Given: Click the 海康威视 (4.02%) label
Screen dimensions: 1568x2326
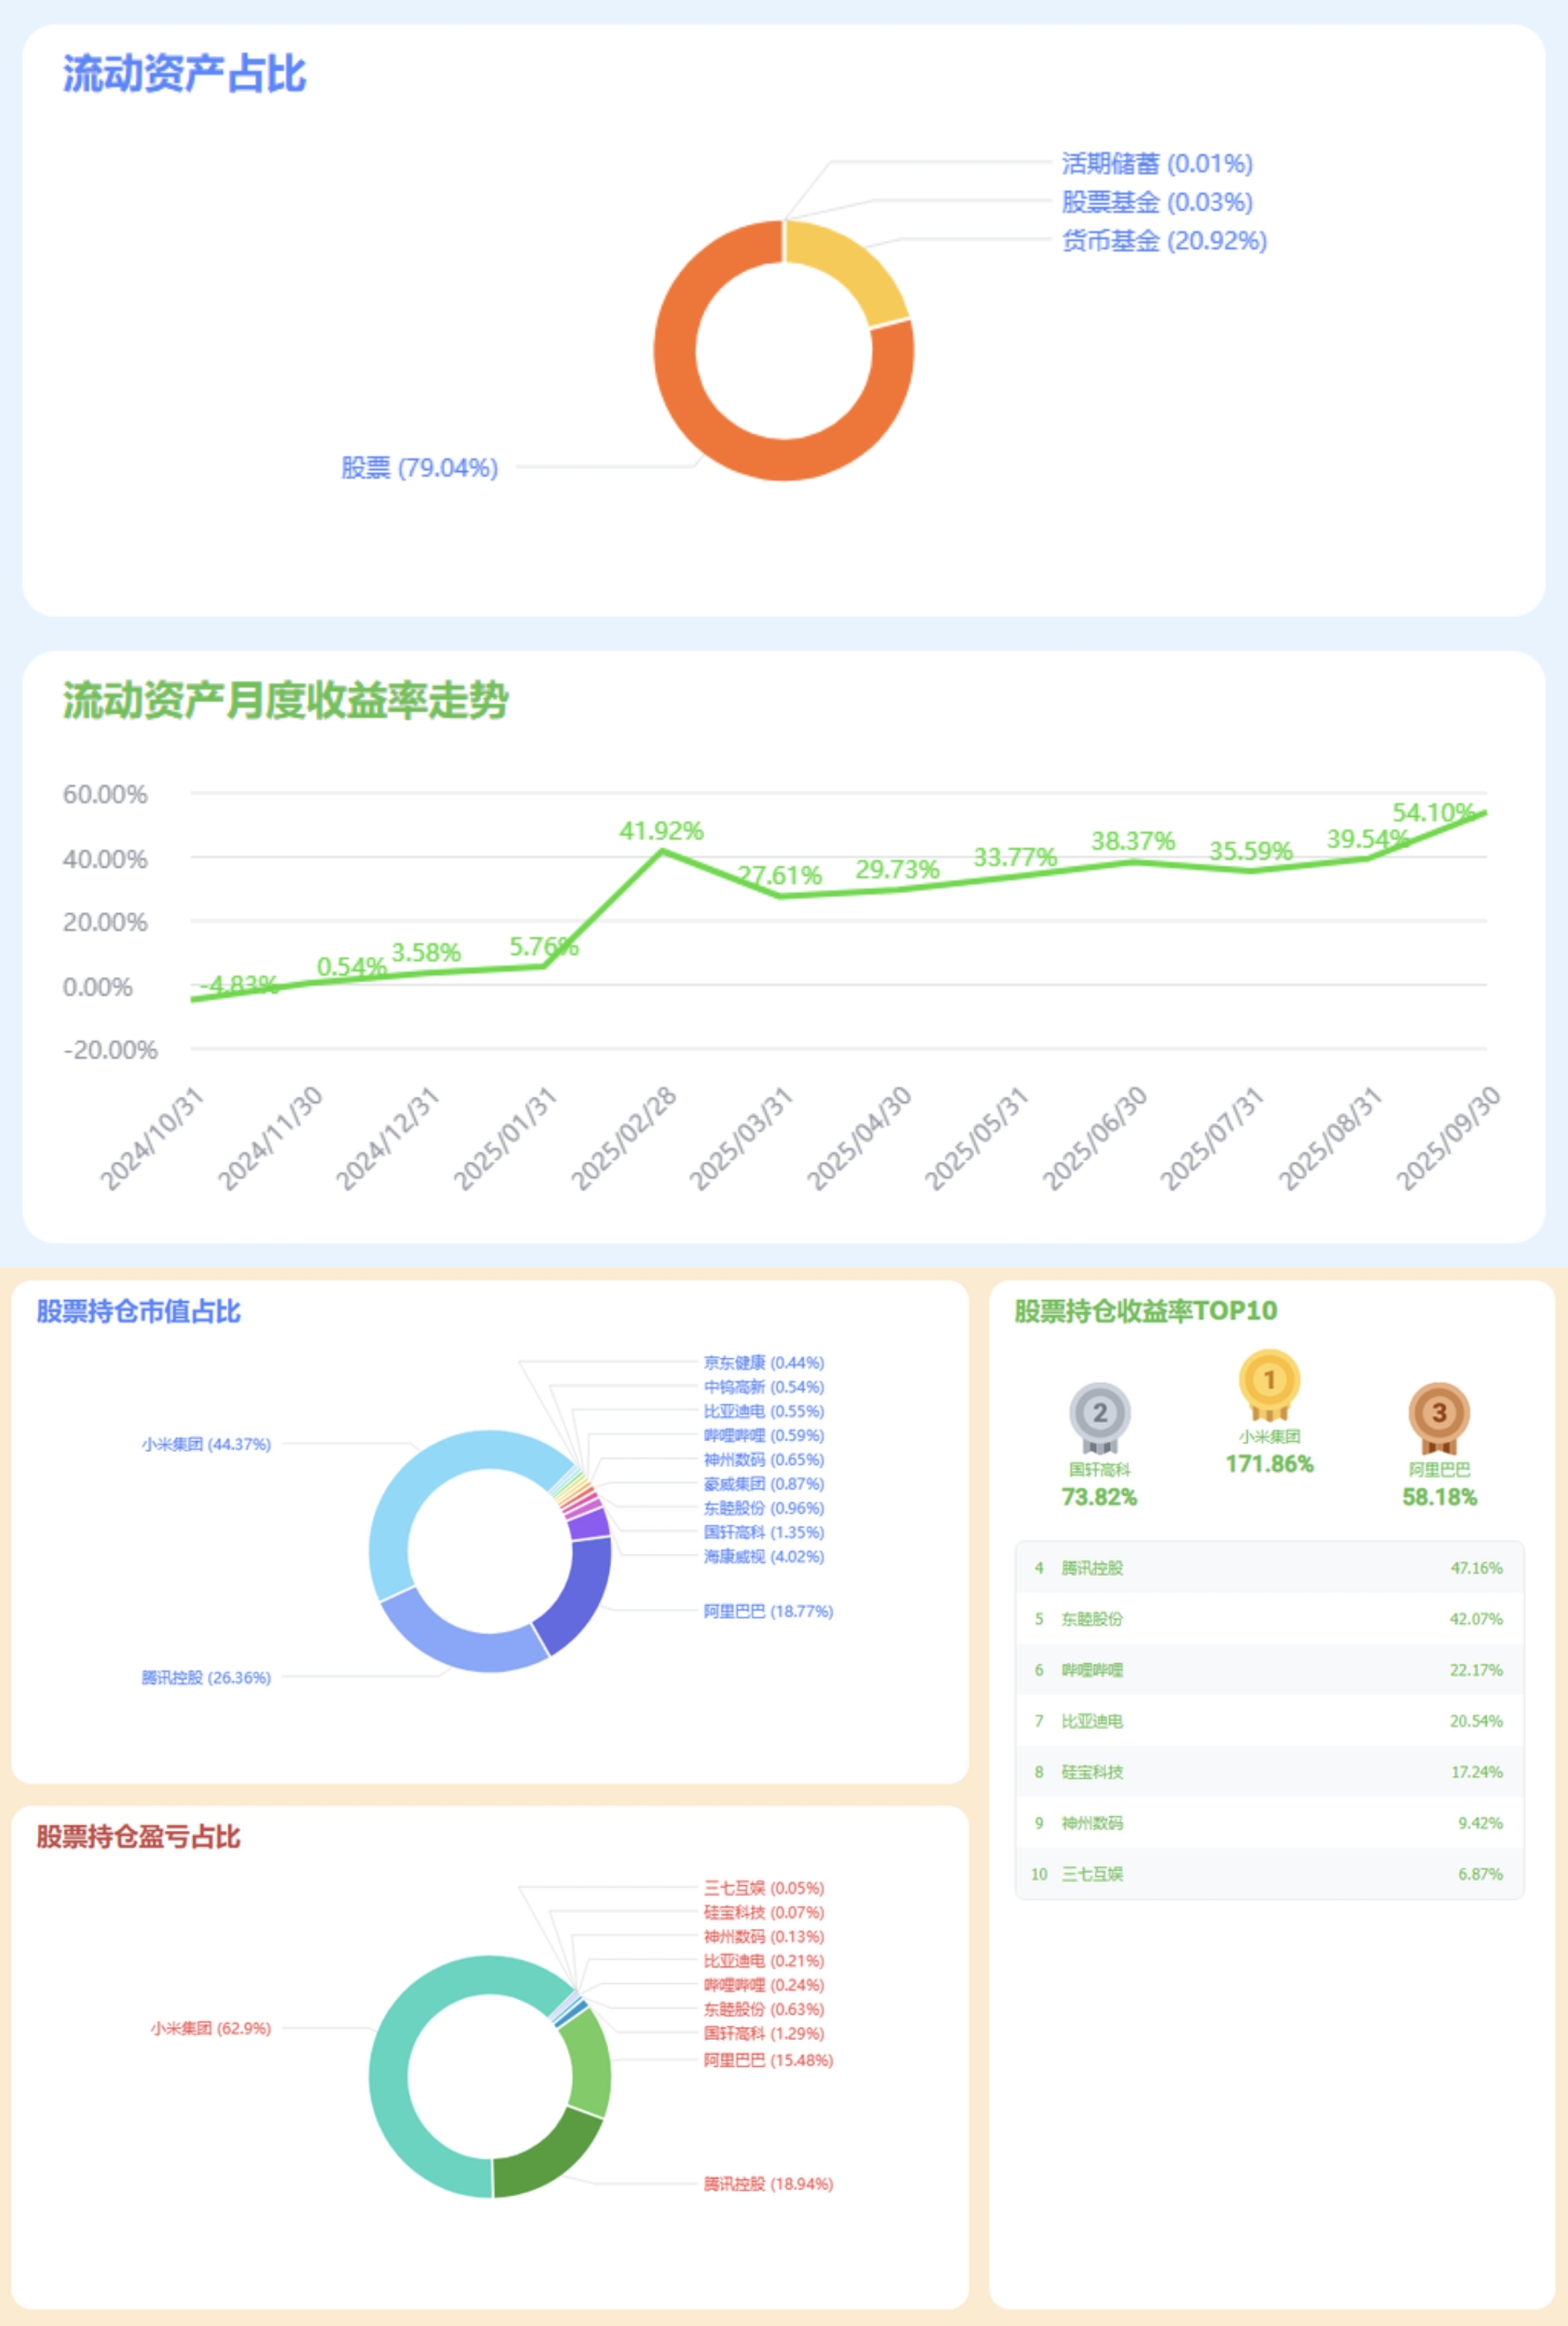Looking at the screenshot, I should pos(763,1556).
